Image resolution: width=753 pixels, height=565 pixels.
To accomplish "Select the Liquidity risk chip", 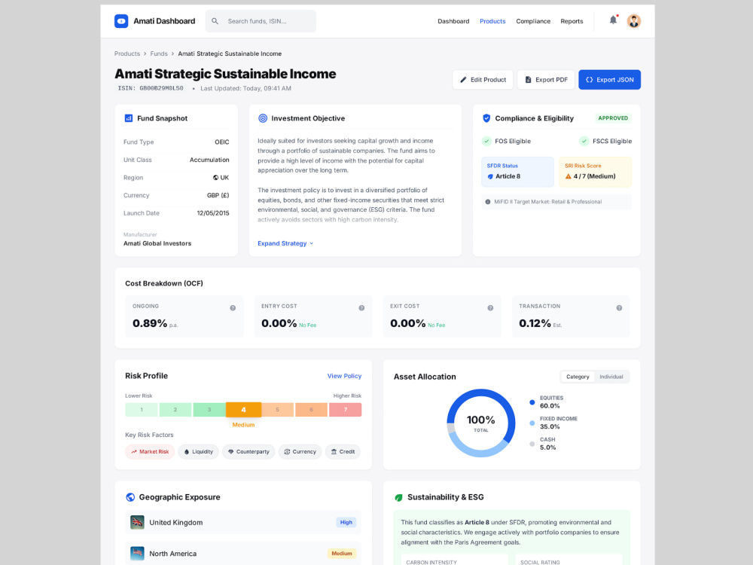I will tap(198, 451).
